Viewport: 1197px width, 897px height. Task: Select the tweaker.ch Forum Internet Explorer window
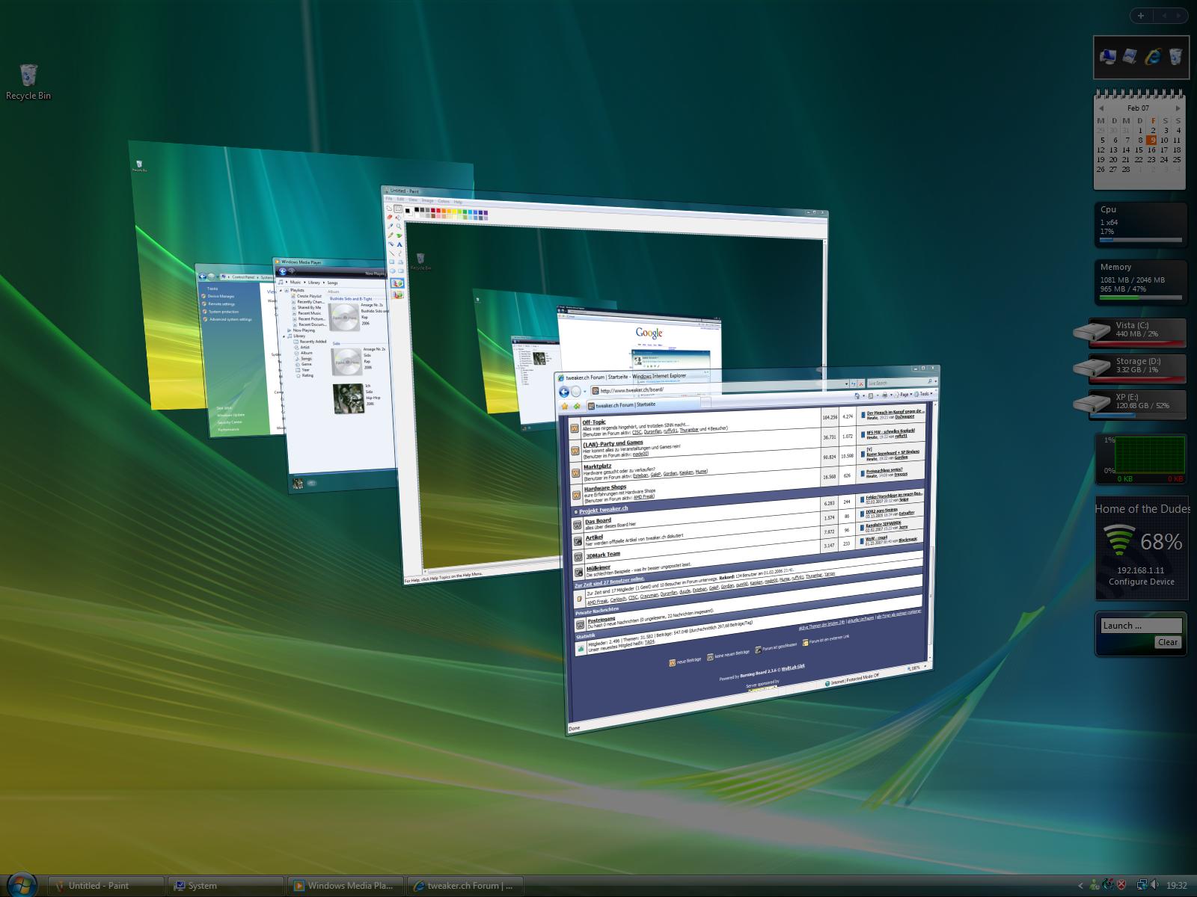(x=748, y=538)
